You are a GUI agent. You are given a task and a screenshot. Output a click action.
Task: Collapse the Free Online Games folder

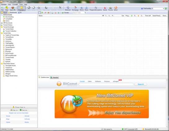[2, 64]
